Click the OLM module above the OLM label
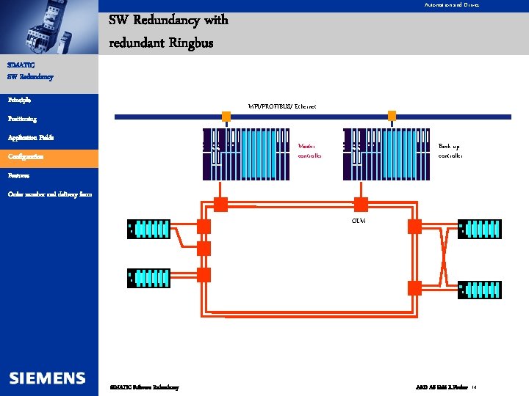529x396 pixels. coord(361,205)
